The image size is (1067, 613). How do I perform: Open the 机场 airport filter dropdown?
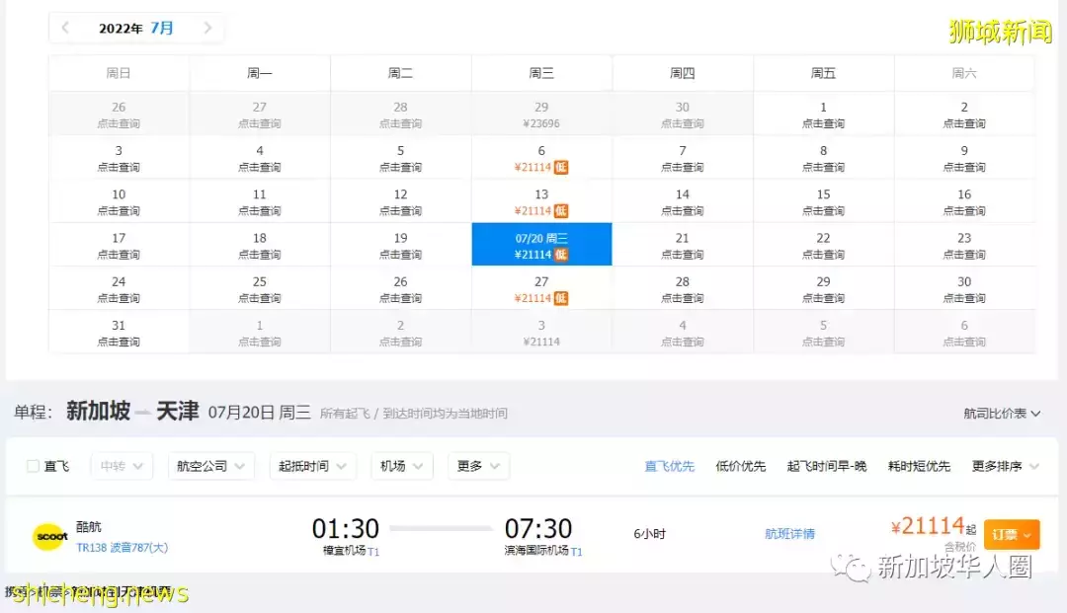pyautogui.click(x=401, y=466)
